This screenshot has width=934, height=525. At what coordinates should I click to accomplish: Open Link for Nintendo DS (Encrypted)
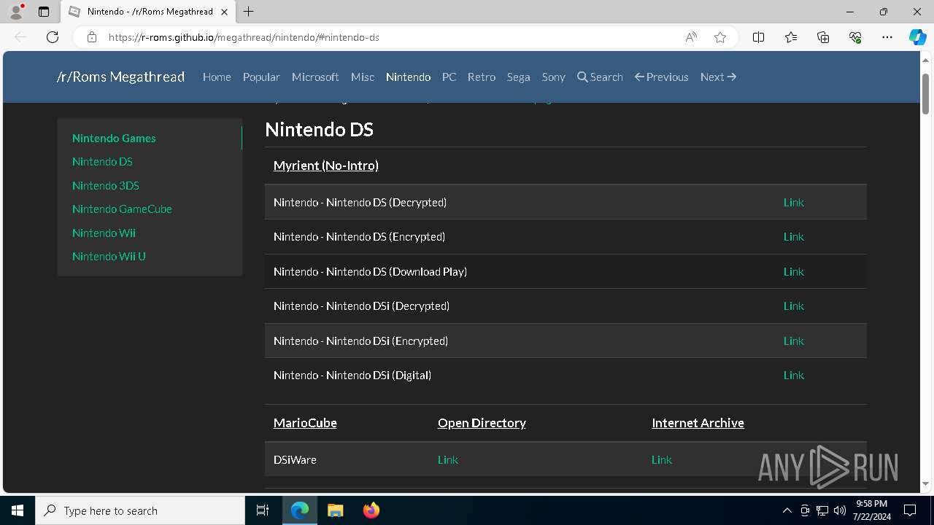pos(793,236)
